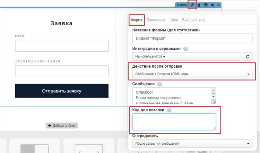Duplicate the form widget with copy icon
The image size is (260, 153).
click(206, 5)
